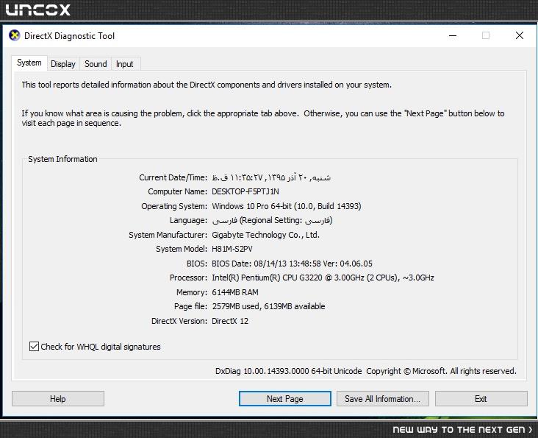Image resolution: width=538 pixels, height=438 pixels.
Task: Click the 6144MB RAM value
Action: (x=235, y=292)
